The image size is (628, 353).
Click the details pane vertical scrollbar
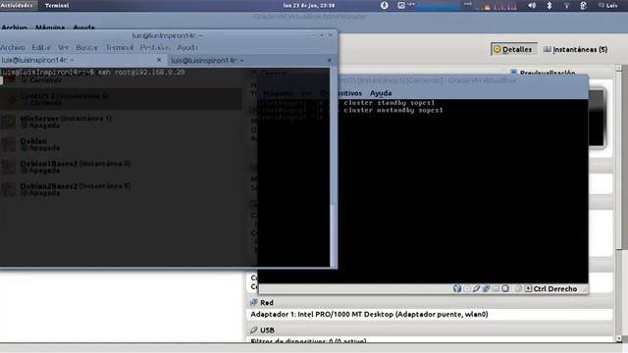pyautogui.click(x=619, y=203)
